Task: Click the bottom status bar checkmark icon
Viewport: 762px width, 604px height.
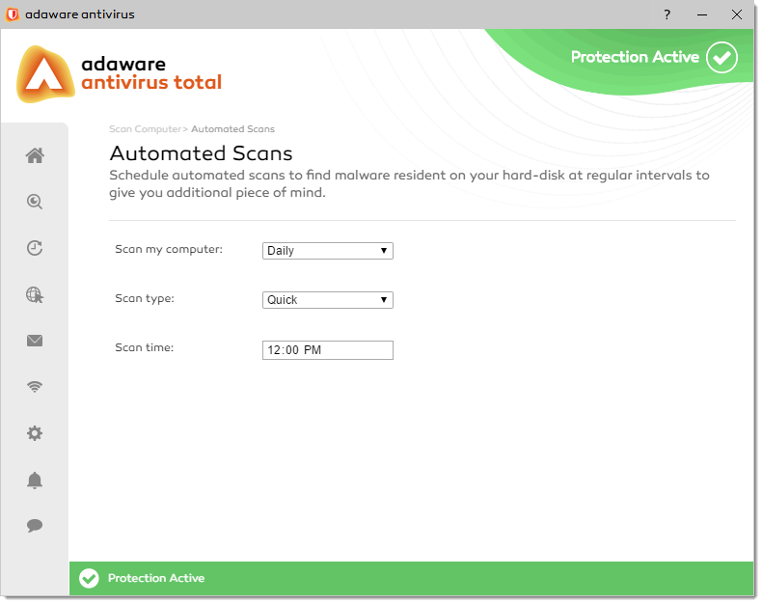Action: (x=89, y=578)
